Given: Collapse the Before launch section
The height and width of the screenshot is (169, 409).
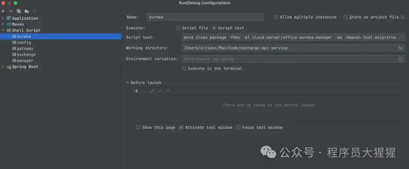Looking at the screenshot, I should click(128, 83).
